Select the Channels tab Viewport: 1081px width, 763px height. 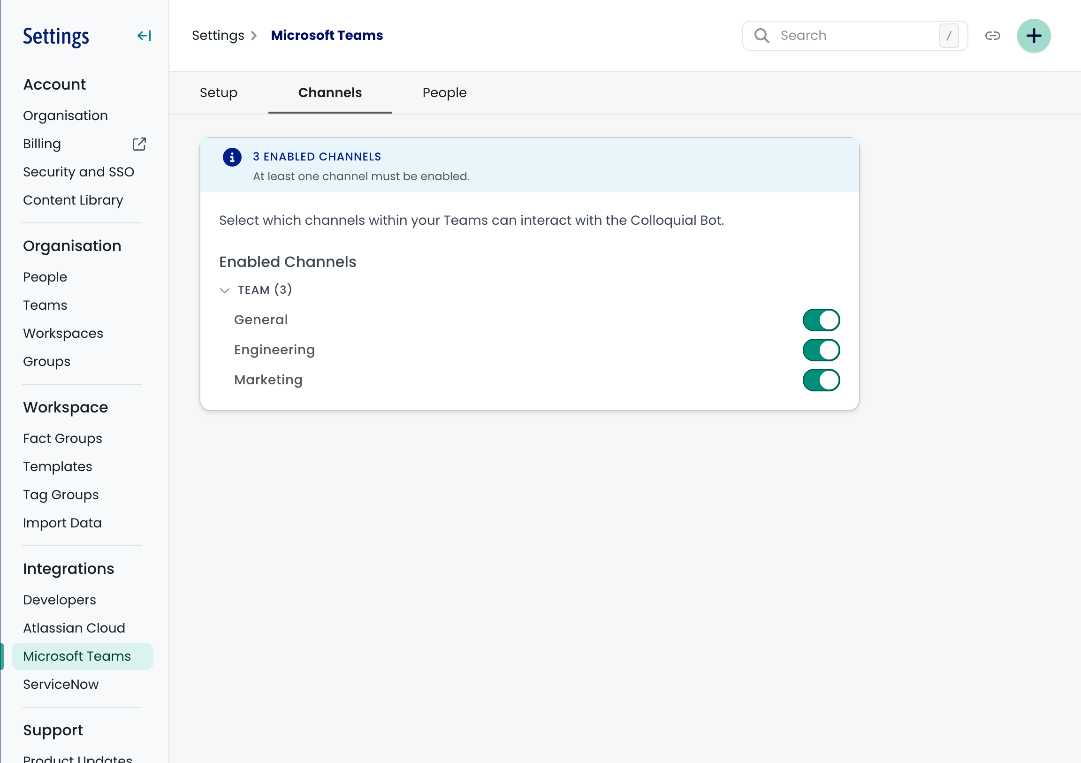pos(330,93)
